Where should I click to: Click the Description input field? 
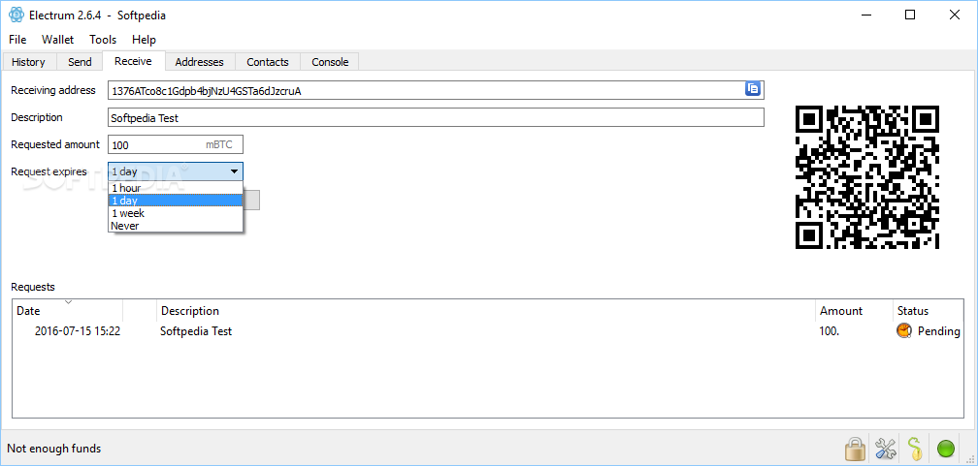(x=436, y=117)
